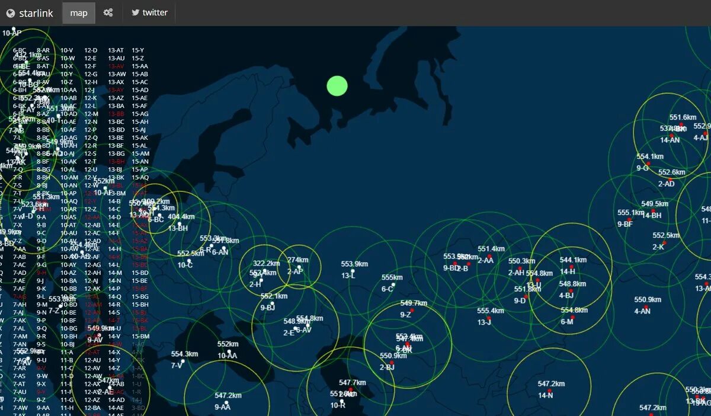
Task: Select satellite 6-M marker at 554.8km
Action: (573, 317)
